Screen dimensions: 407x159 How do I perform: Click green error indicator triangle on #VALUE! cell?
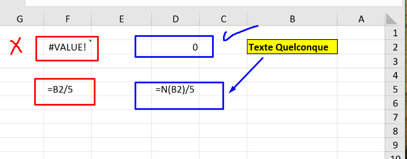pyautogui.click(x=90, y=41)
